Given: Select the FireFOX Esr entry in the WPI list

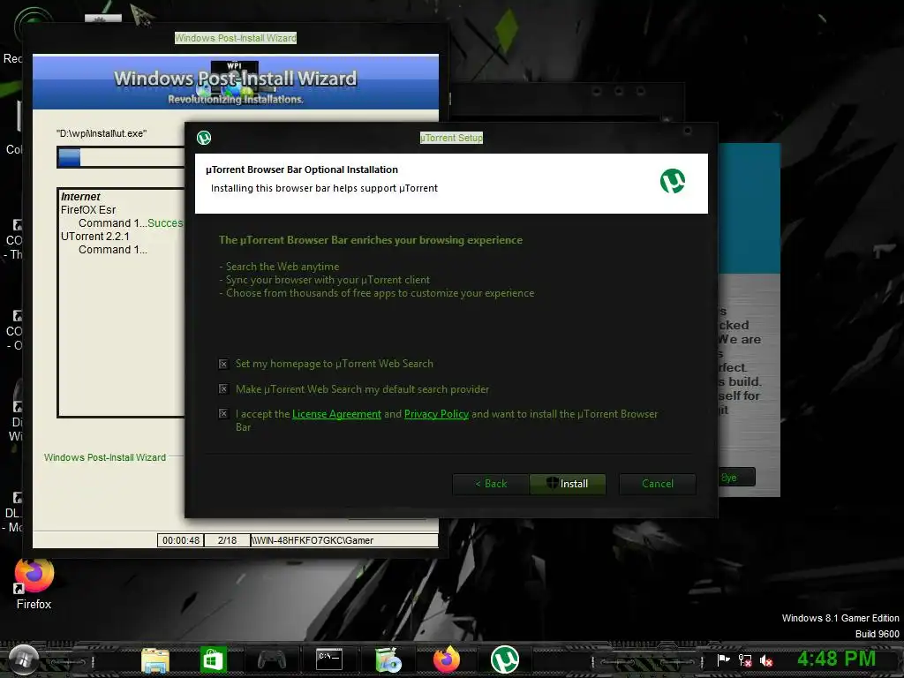Looking at the screenshot, I should pyautogui.click(x=88, y=210).
